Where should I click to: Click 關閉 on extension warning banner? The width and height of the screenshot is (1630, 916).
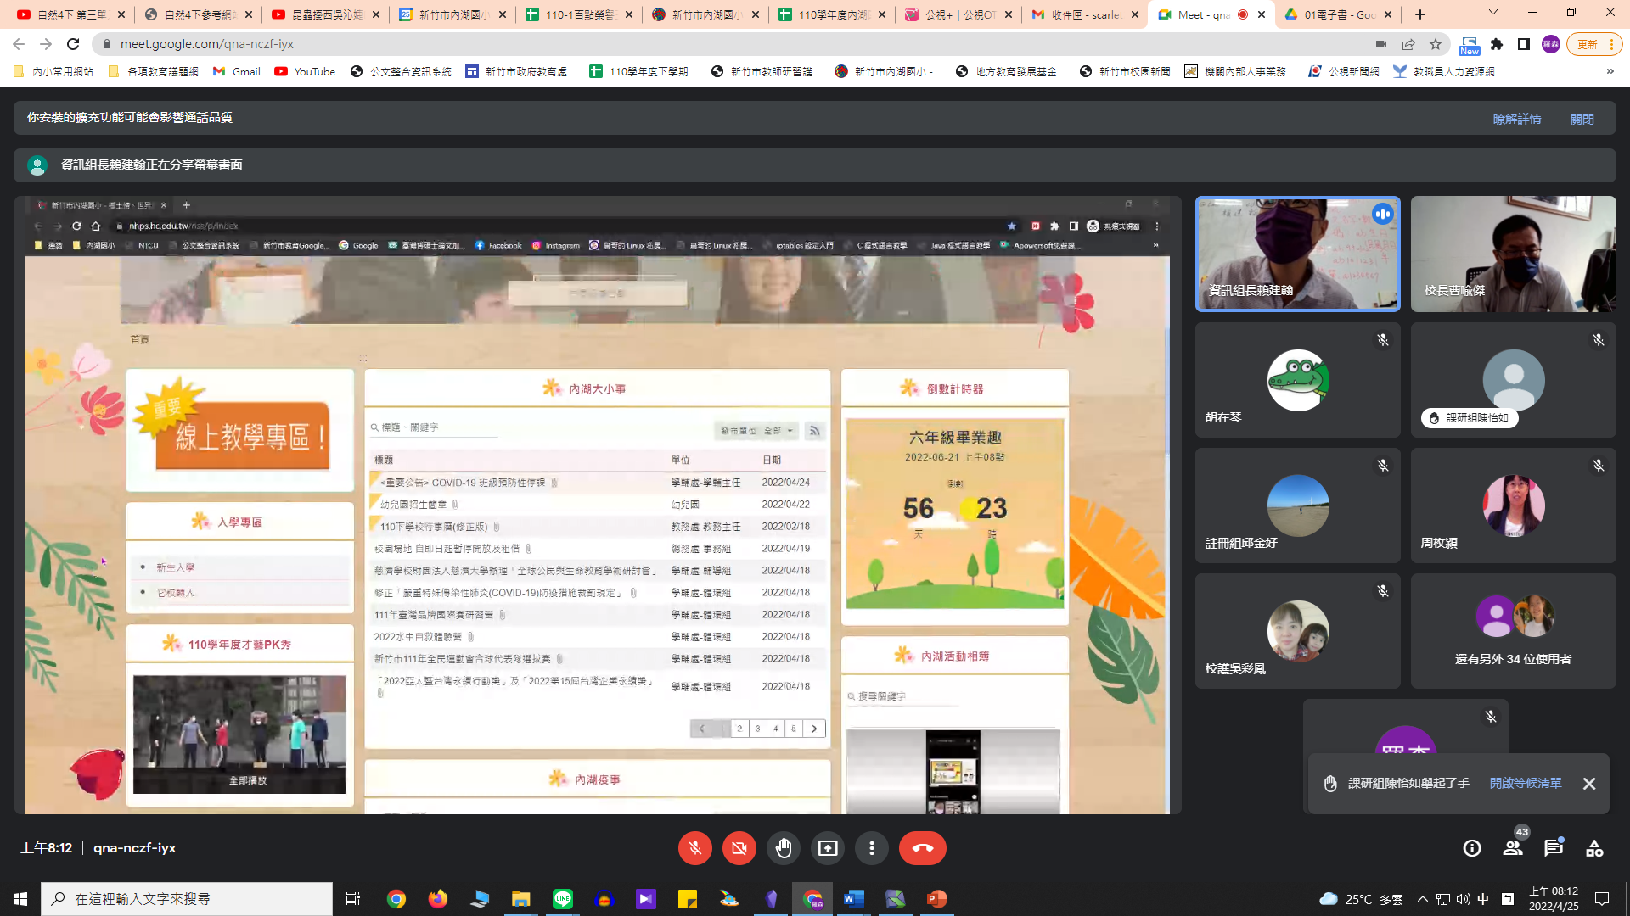tap(1582, 119)
